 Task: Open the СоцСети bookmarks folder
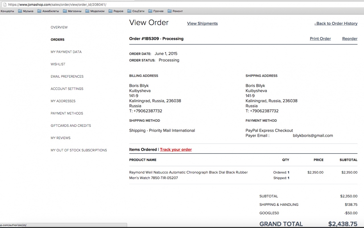click(x=136, y=11)
